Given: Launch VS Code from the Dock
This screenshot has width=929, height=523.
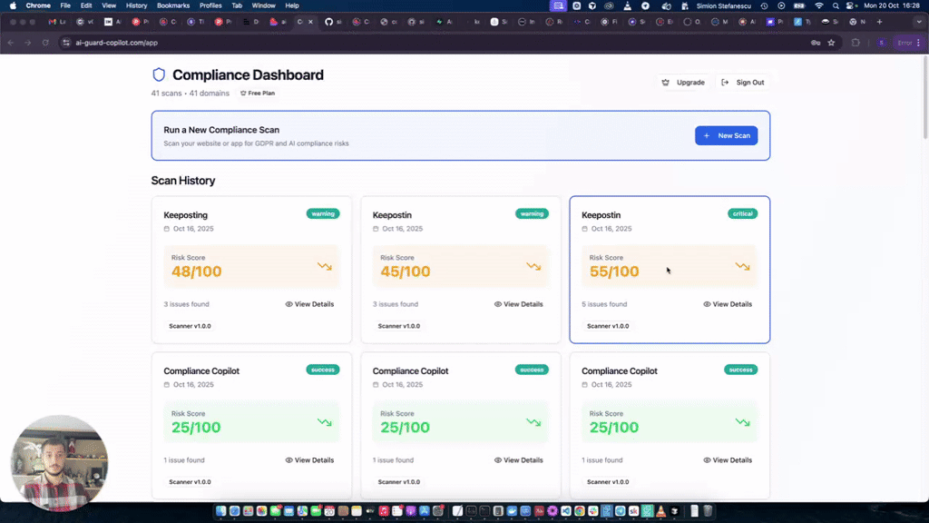Looking at the screenshot, I should coord(566,511).
